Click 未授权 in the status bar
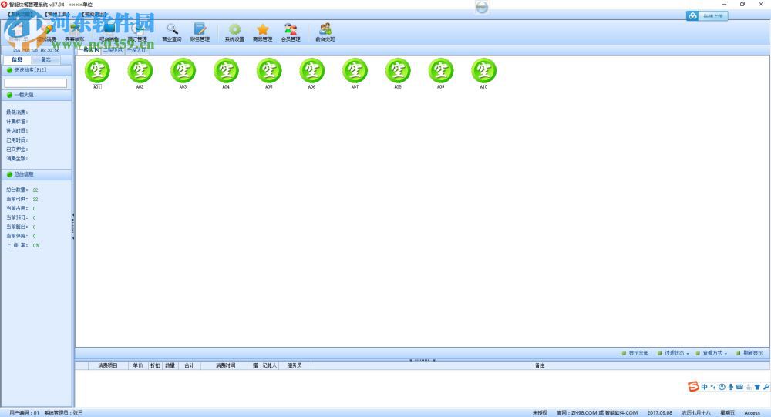The image size is (771, 417). 540,413
